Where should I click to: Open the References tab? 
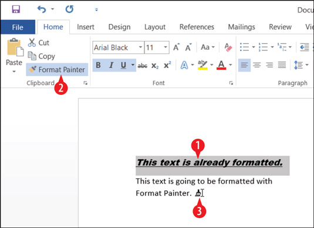[x=197, y=27]
